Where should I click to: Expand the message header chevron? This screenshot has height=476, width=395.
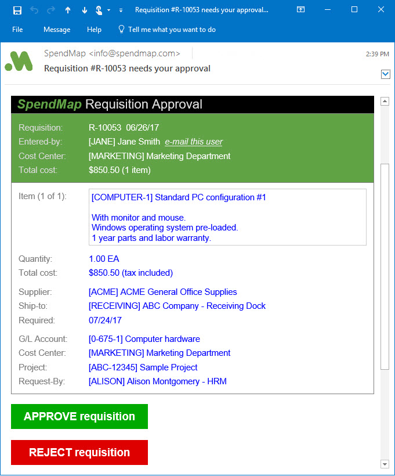[385, 74]
